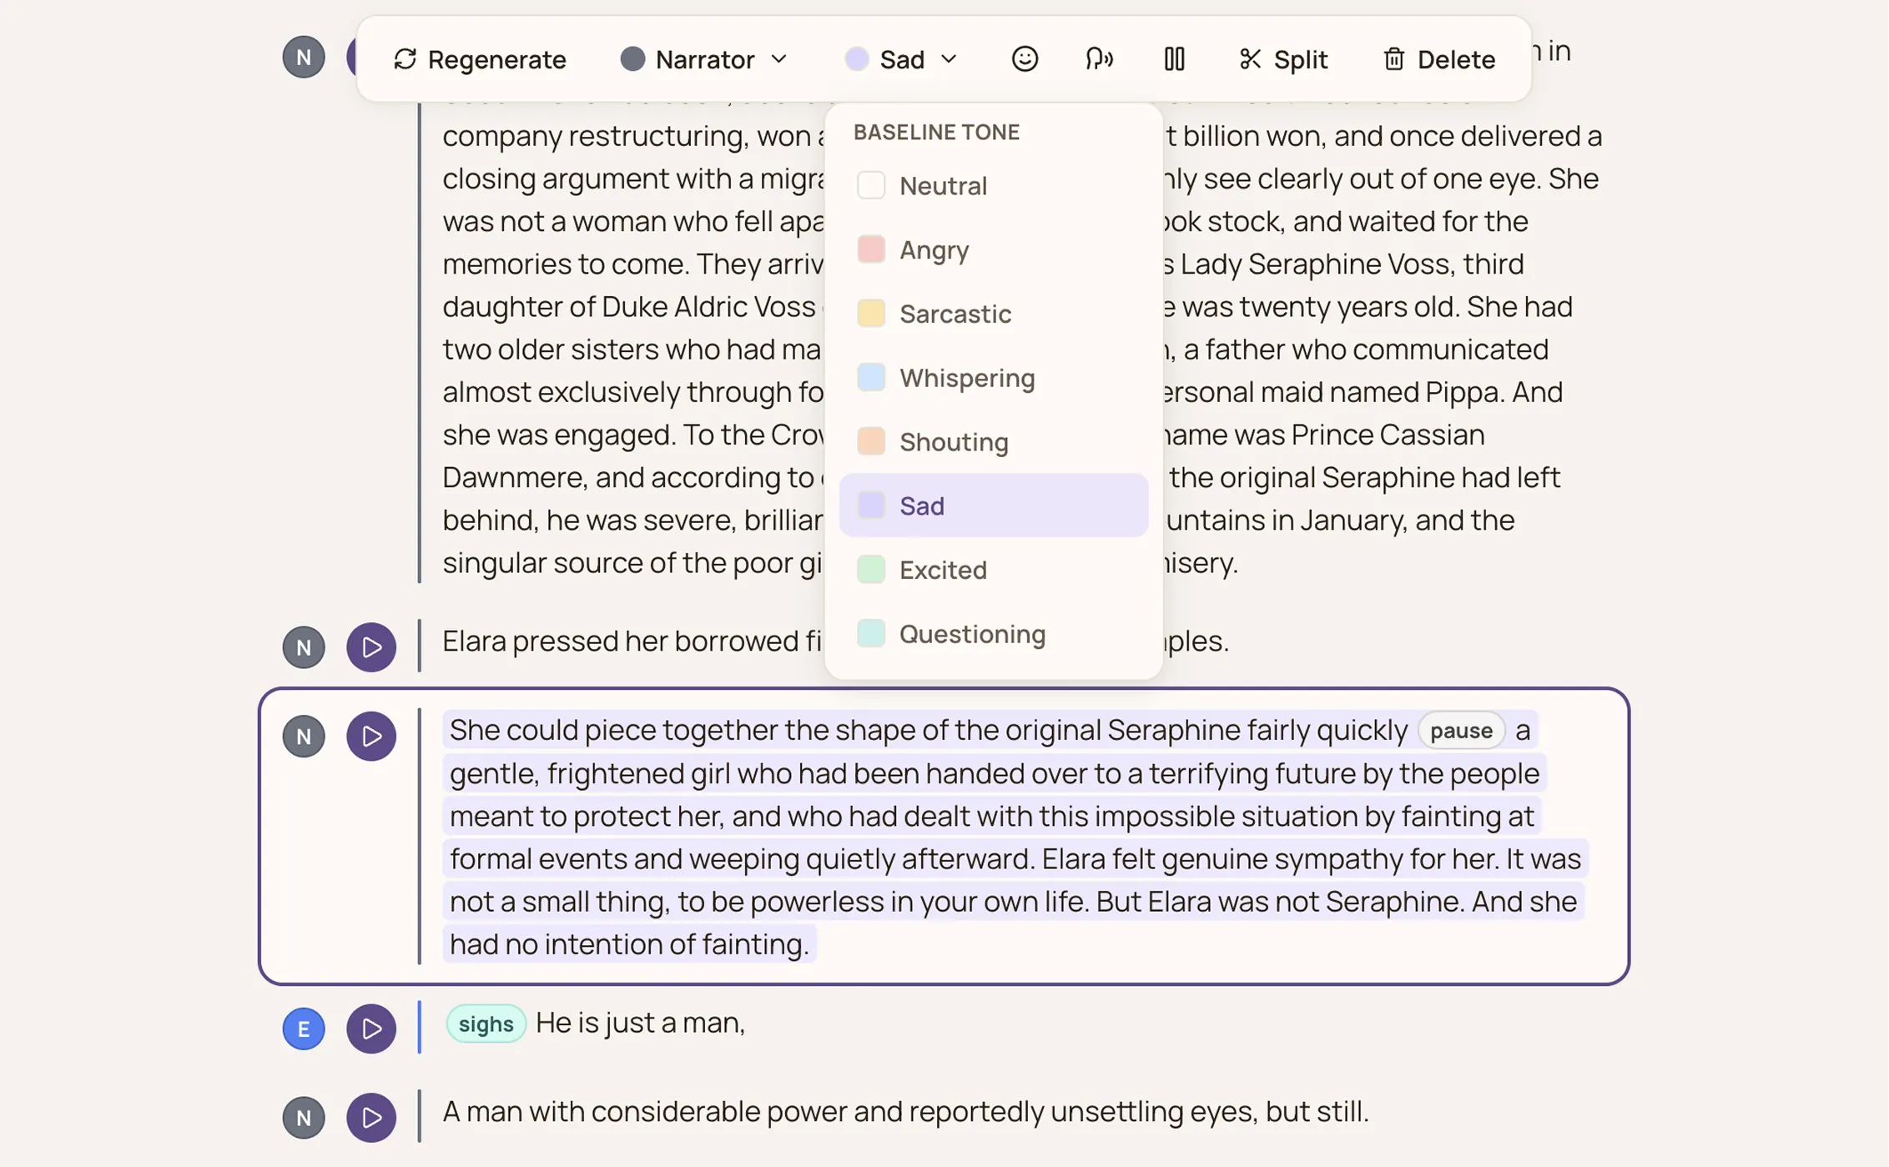The image size is (1889, 1167).
Task: Click the text 'He is just a man,'
Action: tap(640, 1023)
